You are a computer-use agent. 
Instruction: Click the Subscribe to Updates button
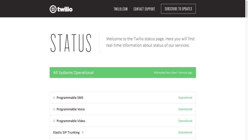click(x=178, y=9)
